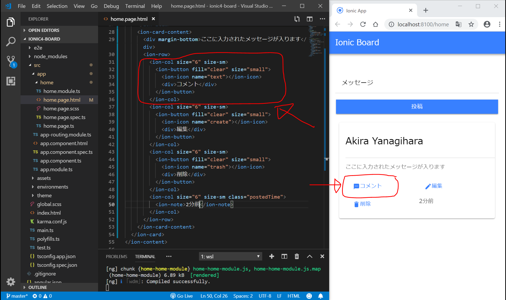This screenshot has height=300, width=506.
Task: Click the notifications bell in status bar
Action: point(320,296)
